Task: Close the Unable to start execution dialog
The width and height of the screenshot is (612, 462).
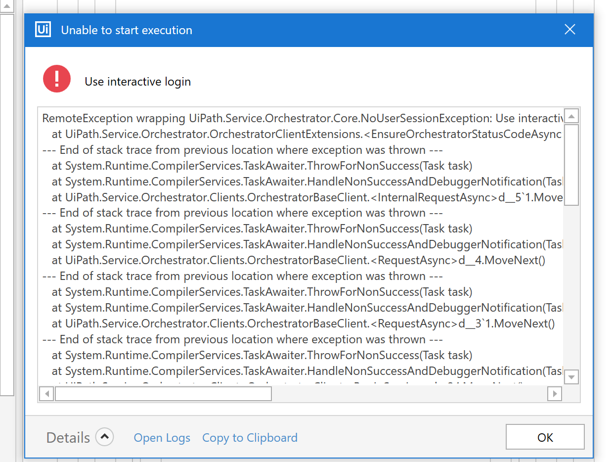Action: [569, 29]
